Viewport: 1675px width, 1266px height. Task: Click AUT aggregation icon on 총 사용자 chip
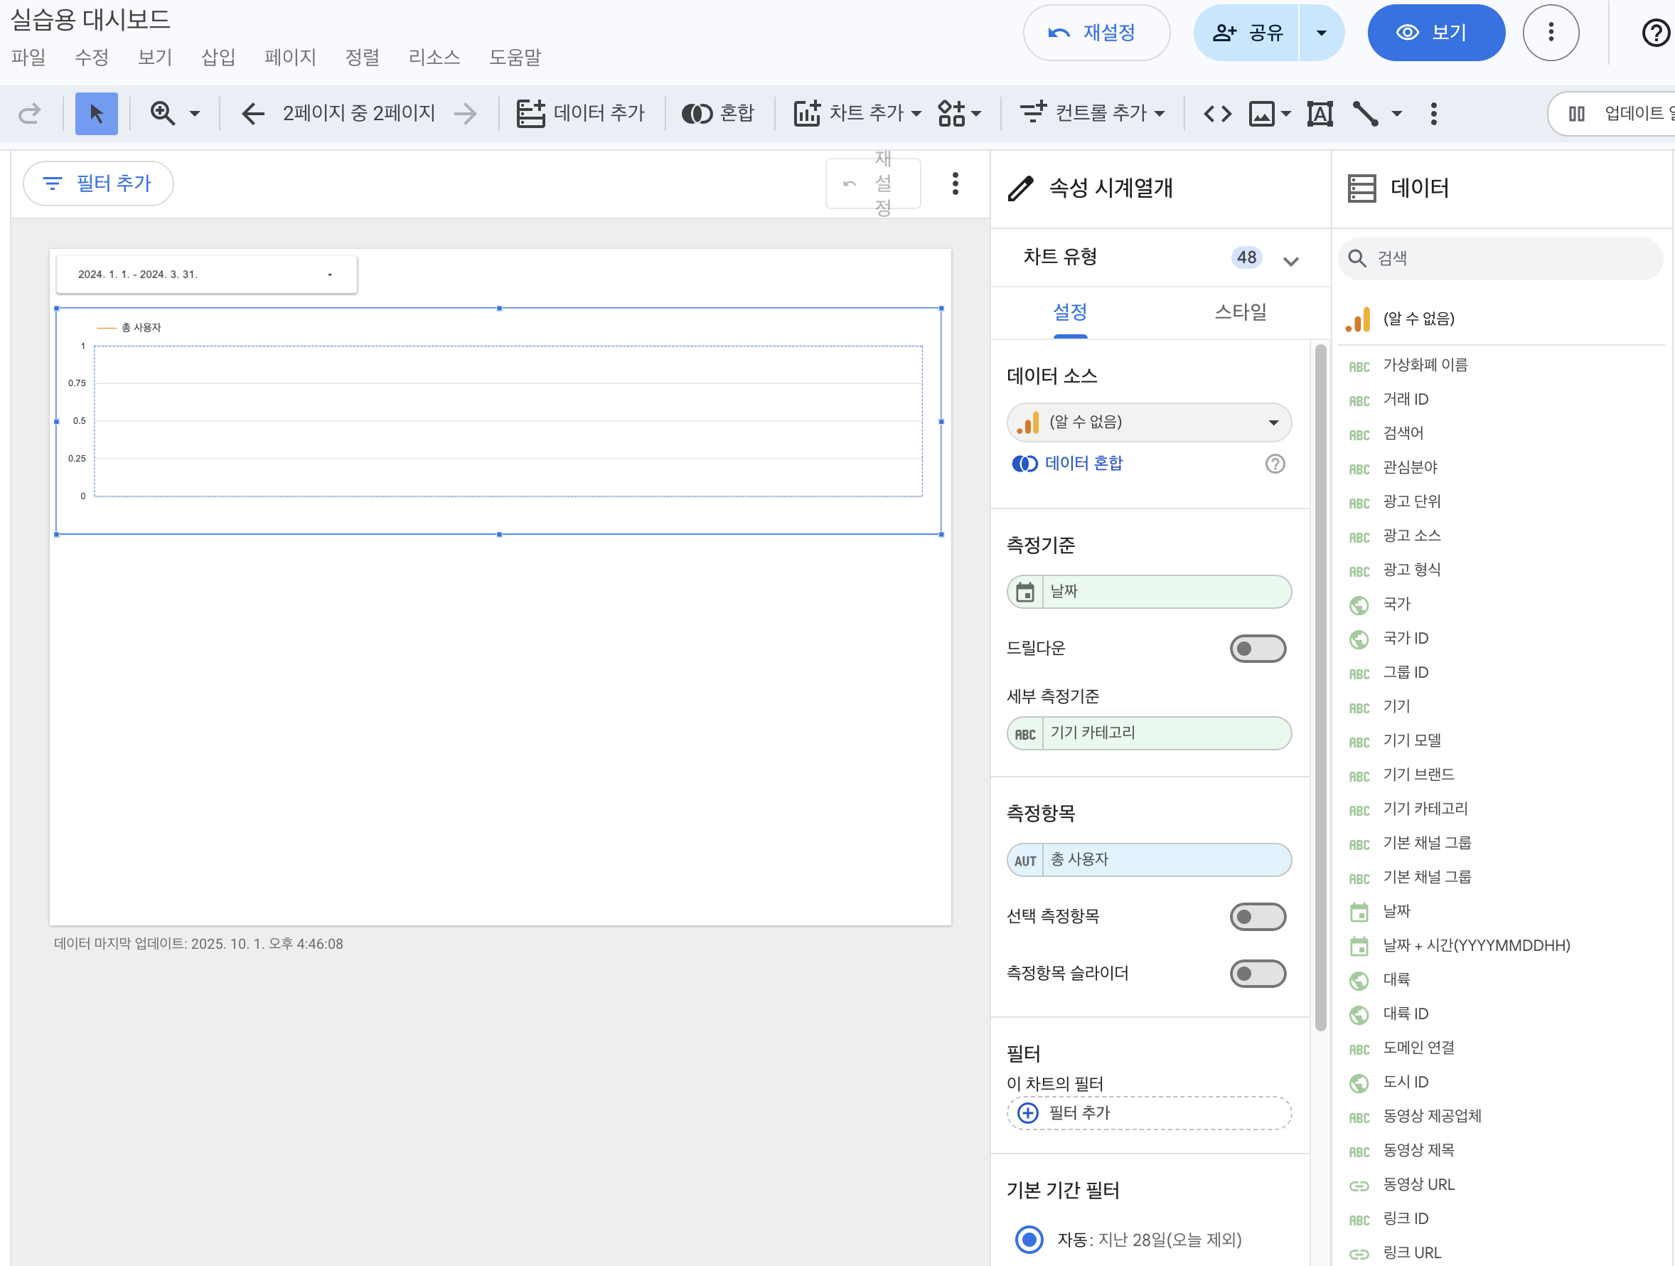coord(1025,860)
